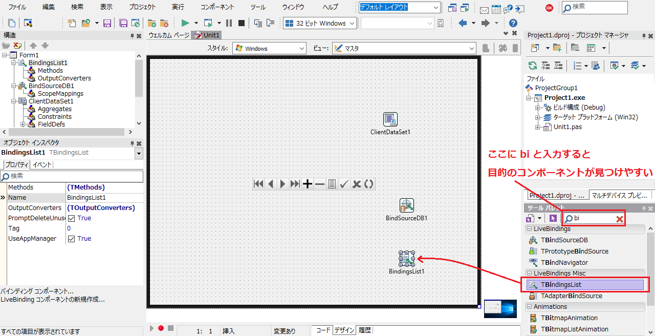Toggle the UseAppManager checkbox

point(72,238)
